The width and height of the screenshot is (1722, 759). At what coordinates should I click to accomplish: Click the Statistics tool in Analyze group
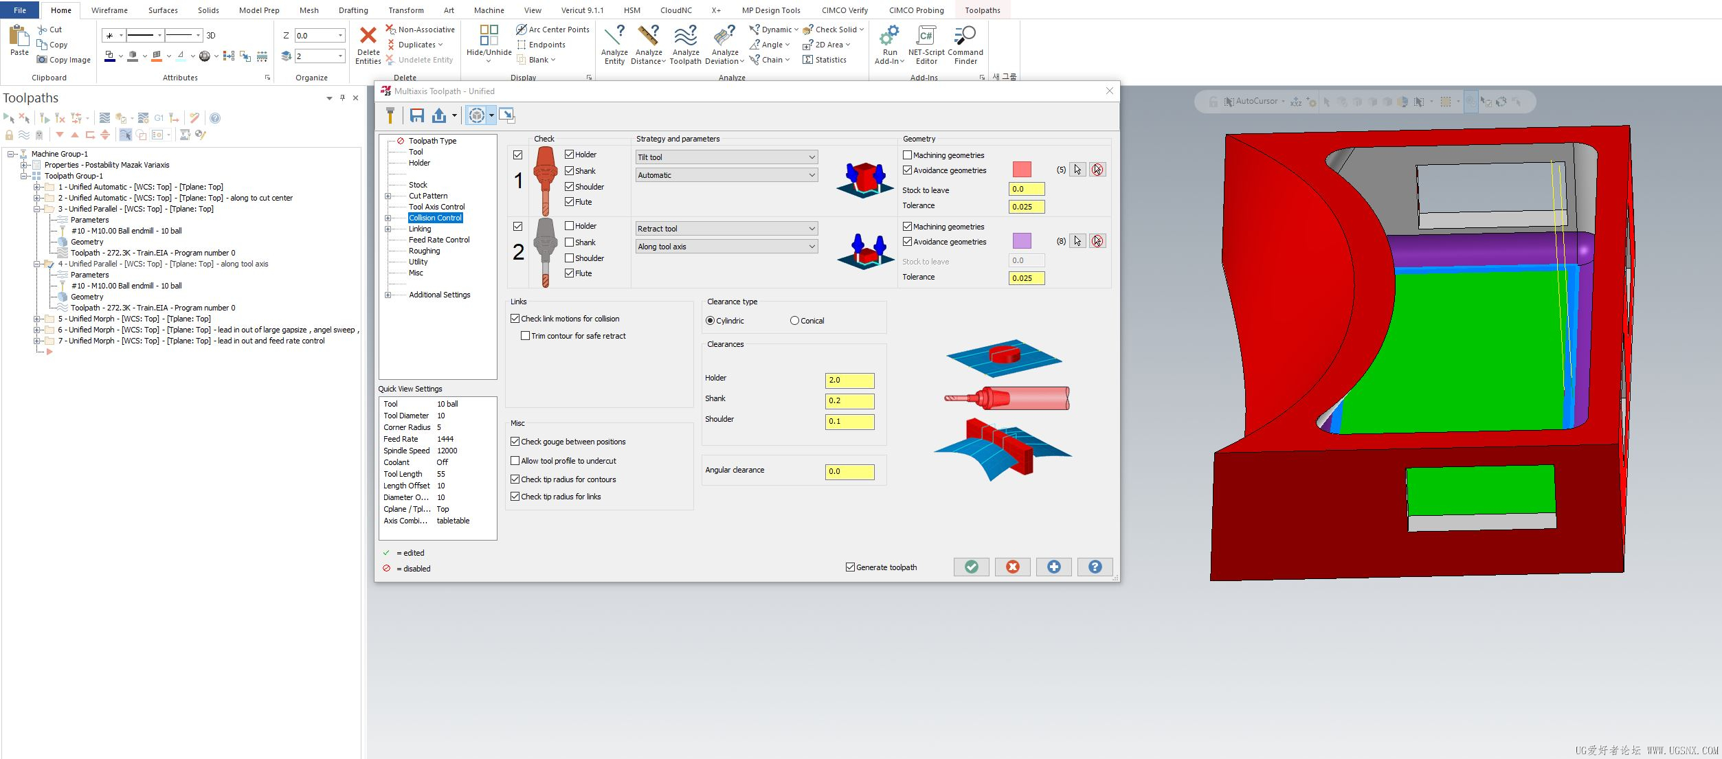click(825, 60)
